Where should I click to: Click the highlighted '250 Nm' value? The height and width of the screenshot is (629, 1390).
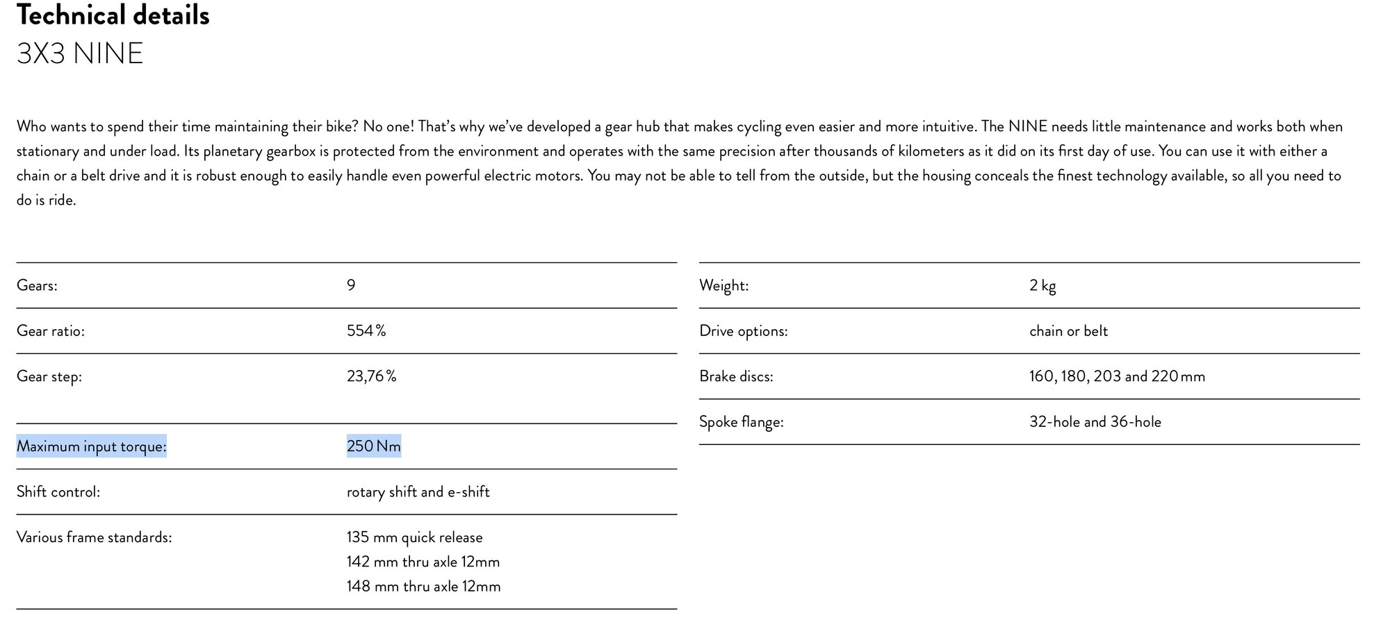[x=374, y=446]
